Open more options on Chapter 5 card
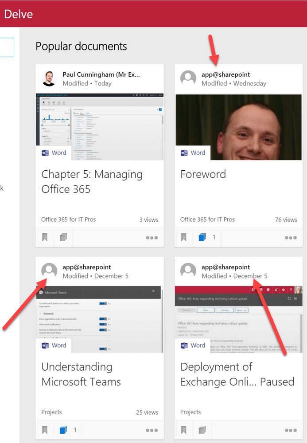 pyautogui.click(x=152, y=238)
